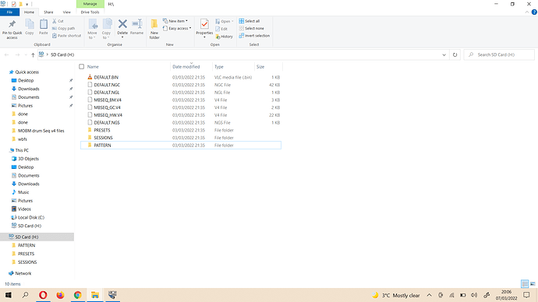The width and height of the screenshot is (538, 302).
Task: Open the New item dropdown
Action: 175,21
